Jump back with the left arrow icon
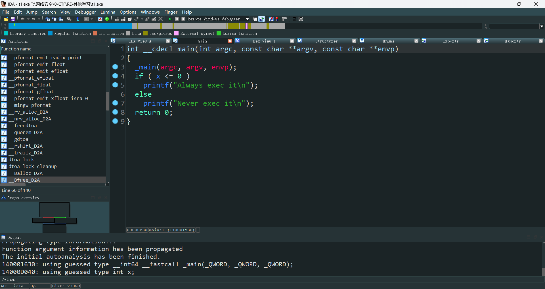This screenshot has width=545, height=289. 22,19
